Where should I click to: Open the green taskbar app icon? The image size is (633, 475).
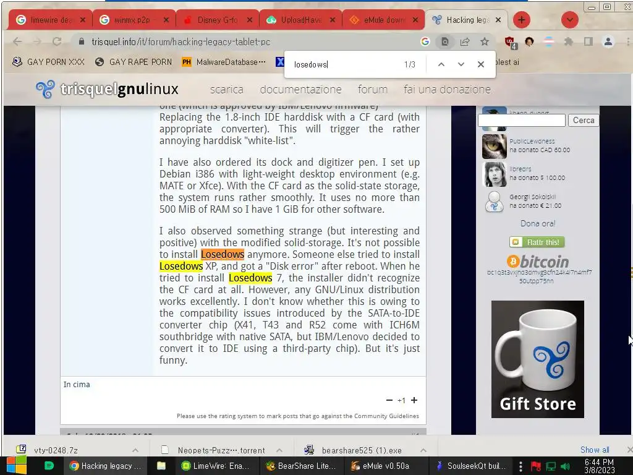pyautogui.click(x=49, y=466)
